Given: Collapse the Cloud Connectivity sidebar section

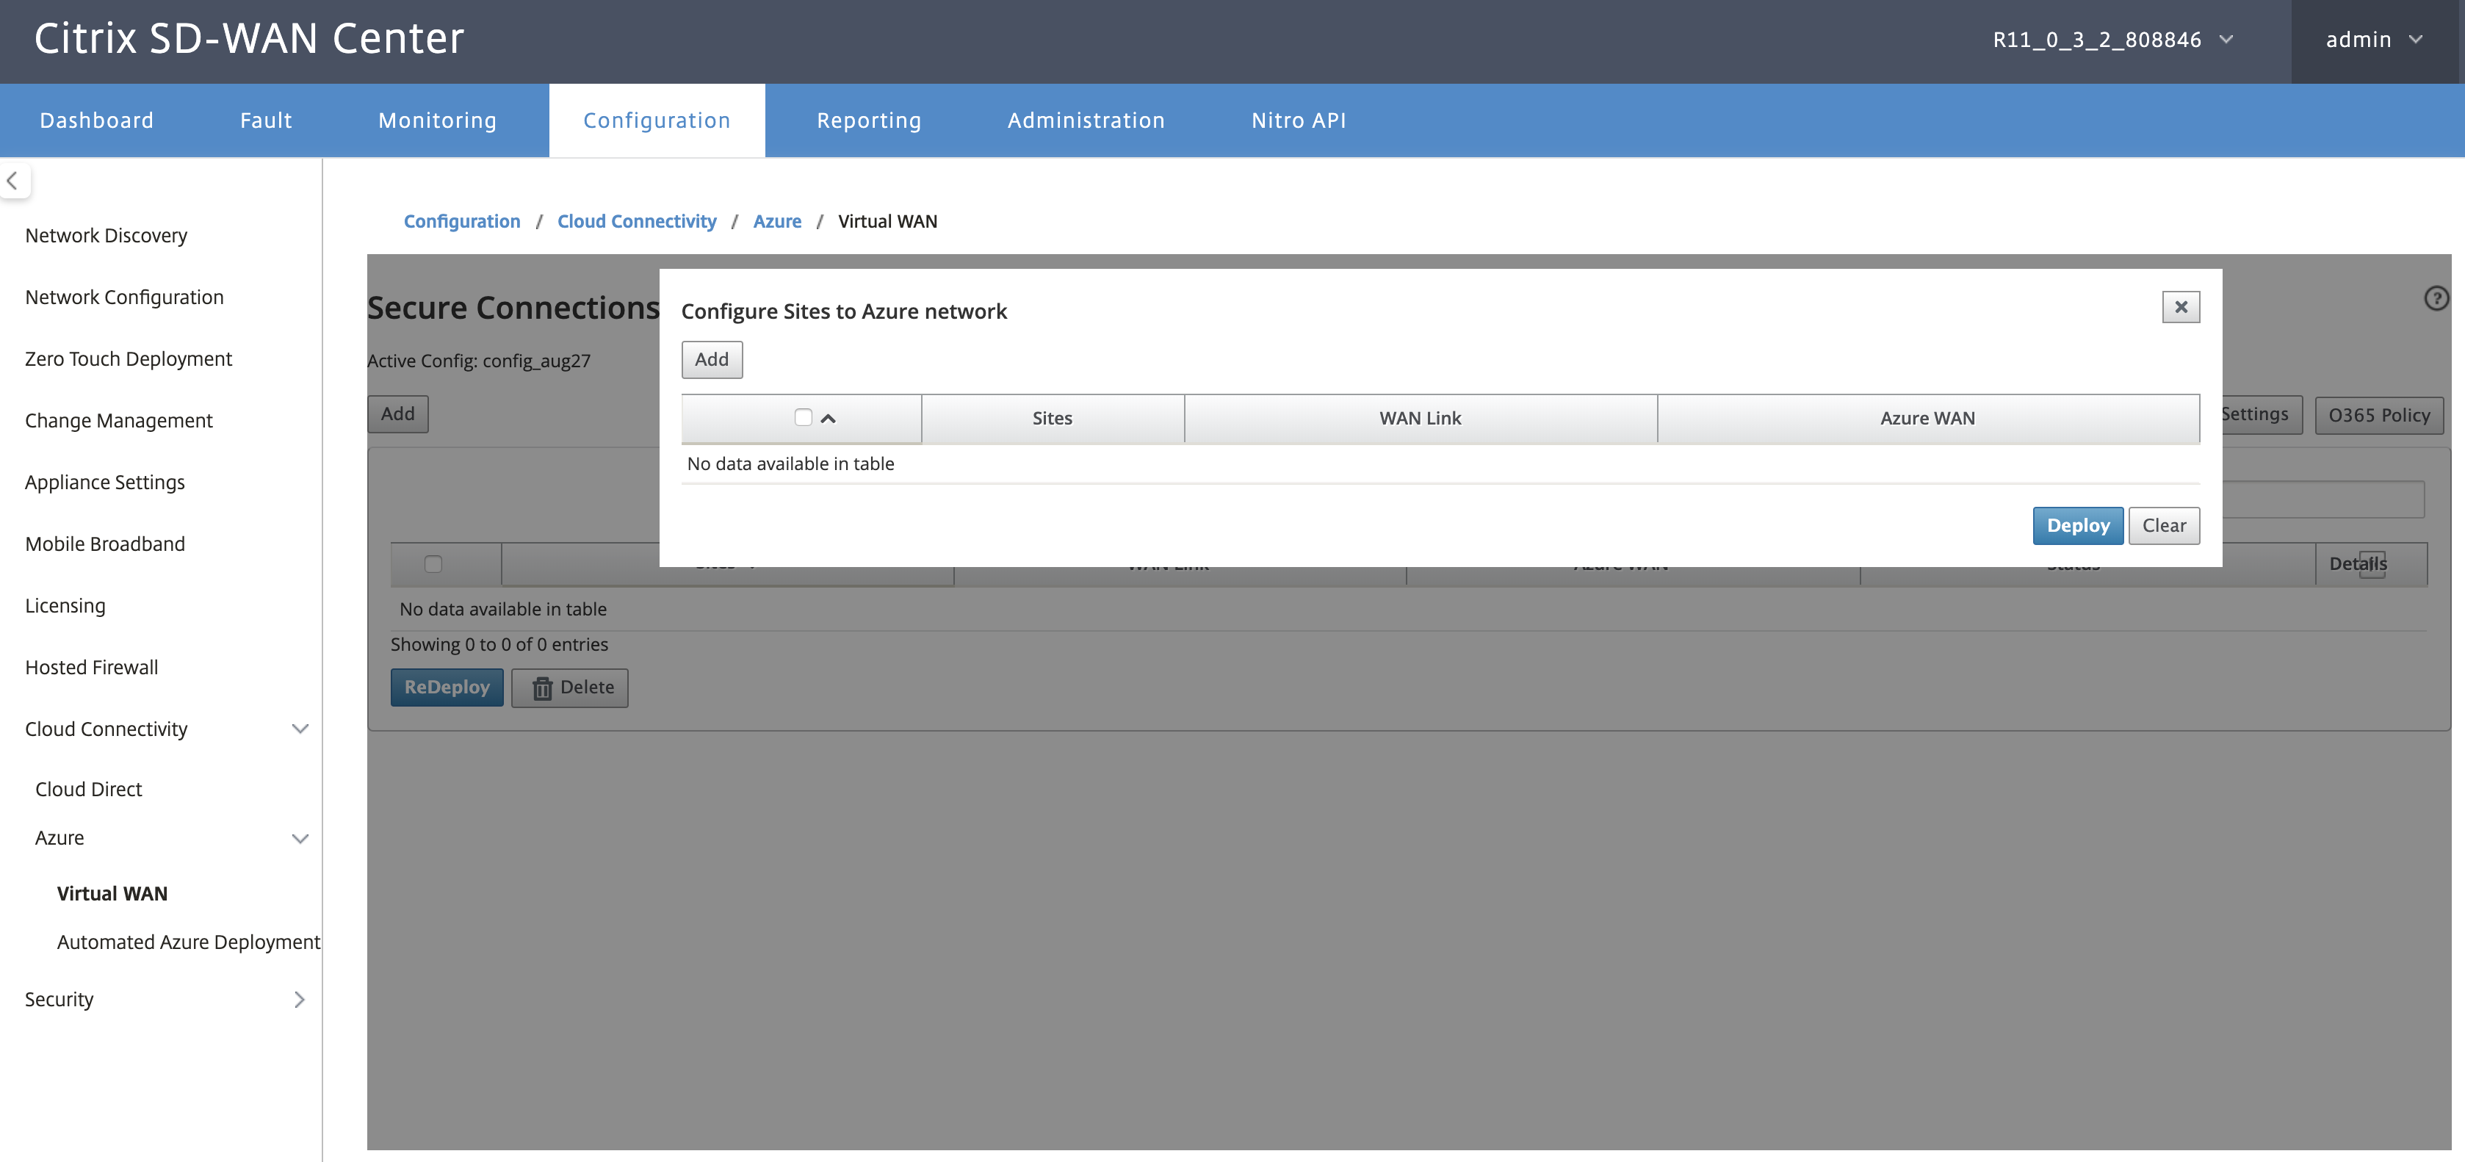Looking at the screenshot, I should pos(300,729).
